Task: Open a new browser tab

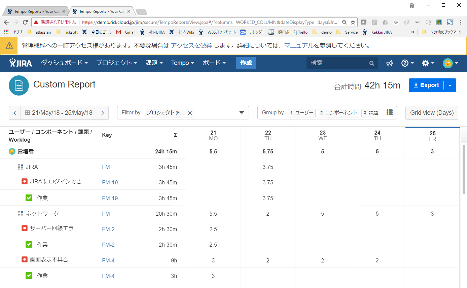Action: [x=141, y=12]
